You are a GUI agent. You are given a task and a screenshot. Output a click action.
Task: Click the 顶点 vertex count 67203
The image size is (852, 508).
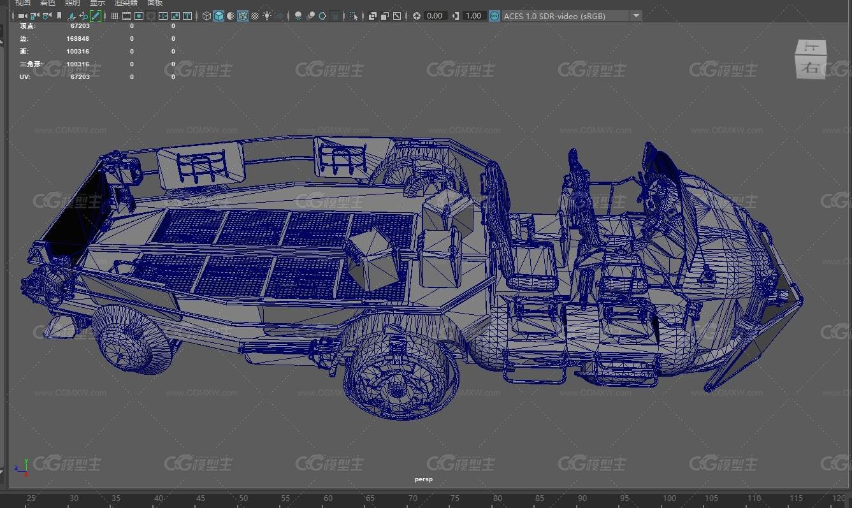coord(80,26)
